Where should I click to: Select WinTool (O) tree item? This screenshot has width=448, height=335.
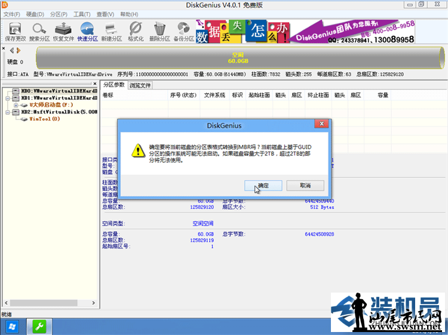click(x=45, y=119)
